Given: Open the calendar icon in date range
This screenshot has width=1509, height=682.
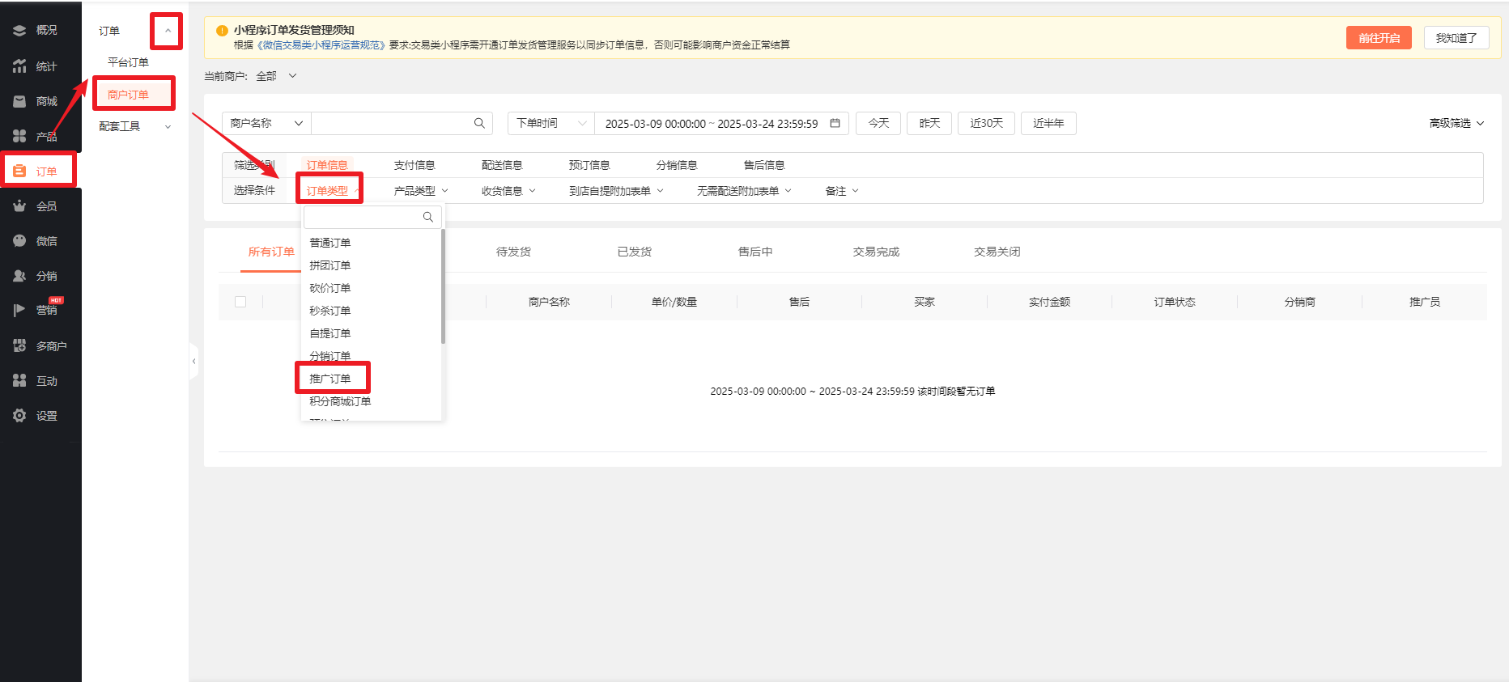Looking at the screenshot, I should [x=835, y=123].
